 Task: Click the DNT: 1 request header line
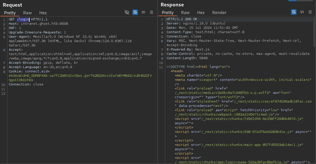click(15, 28)
